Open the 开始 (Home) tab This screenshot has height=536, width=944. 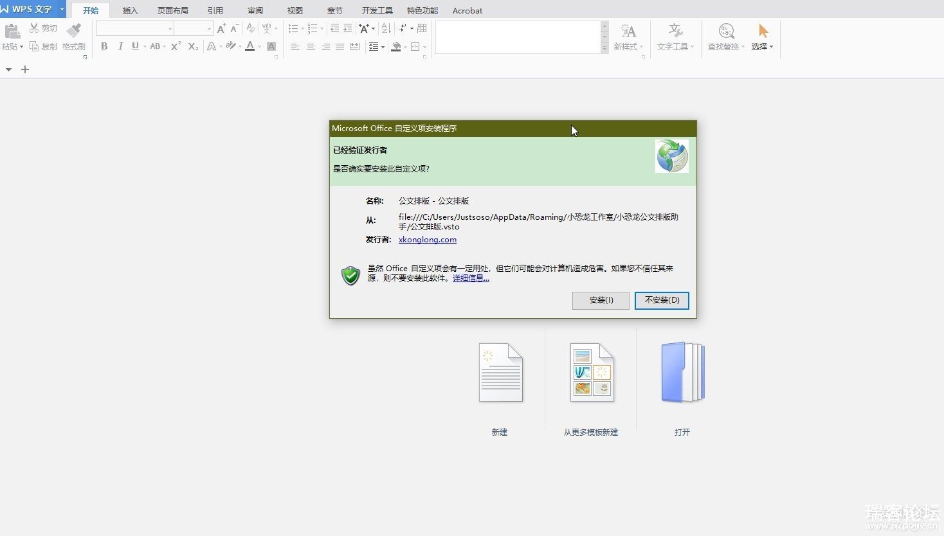click(x=91, y=10)
